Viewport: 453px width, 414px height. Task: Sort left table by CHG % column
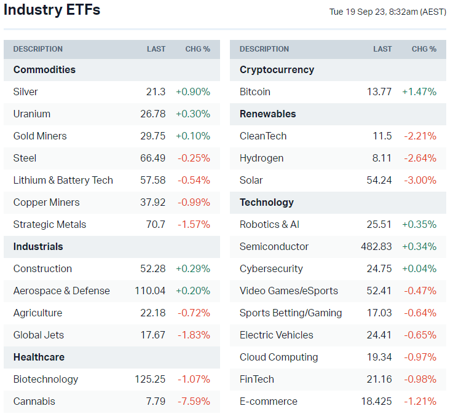pyautogui.click(x=197, y=49)
